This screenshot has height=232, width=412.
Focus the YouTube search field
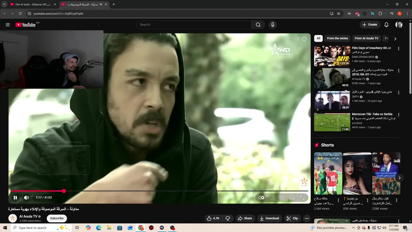pos(194,25)
